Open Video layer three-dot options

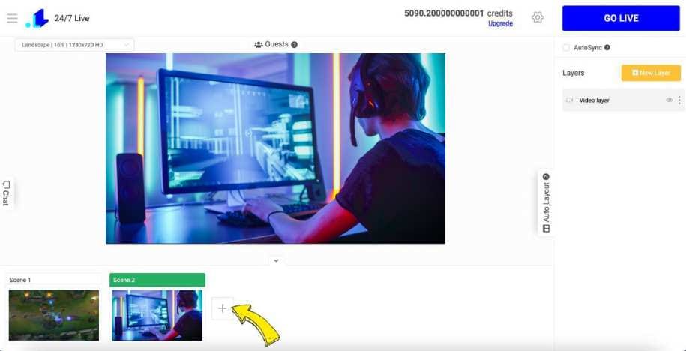(x=679, y=100)
